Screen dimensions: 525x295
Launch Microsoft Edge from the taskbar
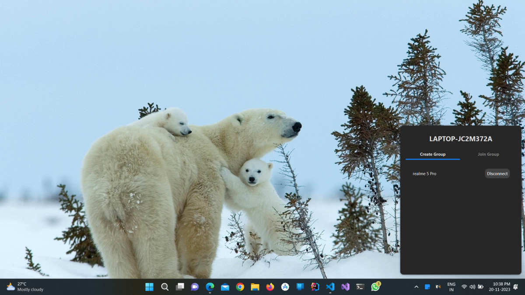(x=210, y=287)
